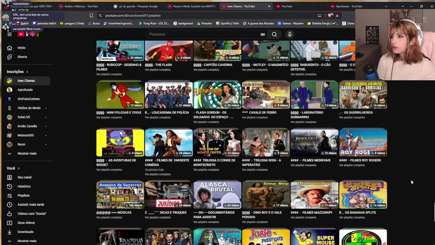Viewport: 435px width, 245px height.
Task: Click the magnifier search button
Action: click(x=274, y=34)
